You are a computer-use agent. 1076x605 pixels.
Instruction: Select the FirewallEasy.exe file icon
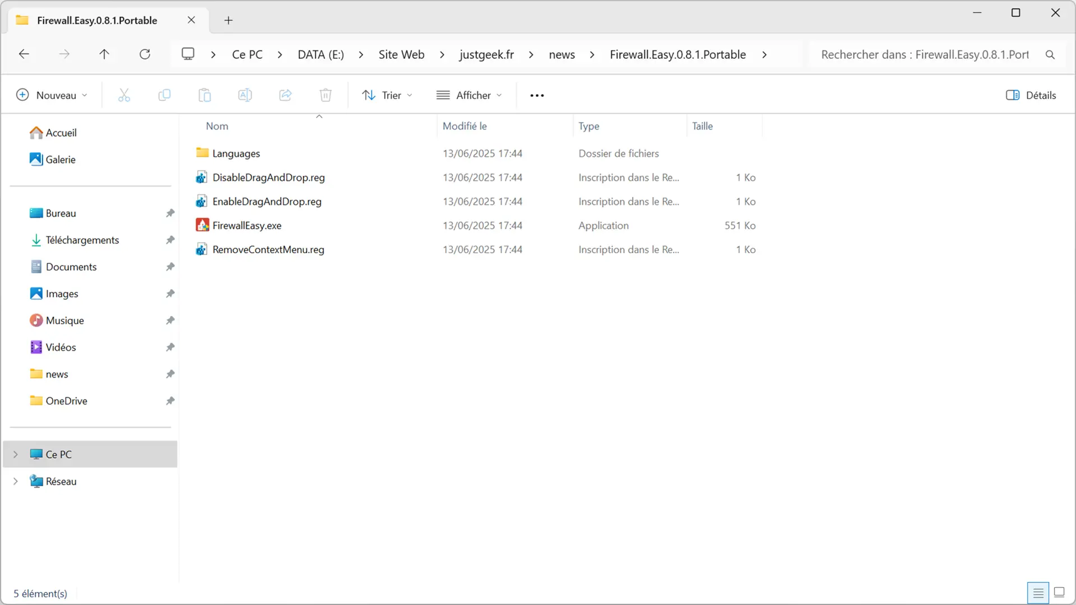point(202,225)
